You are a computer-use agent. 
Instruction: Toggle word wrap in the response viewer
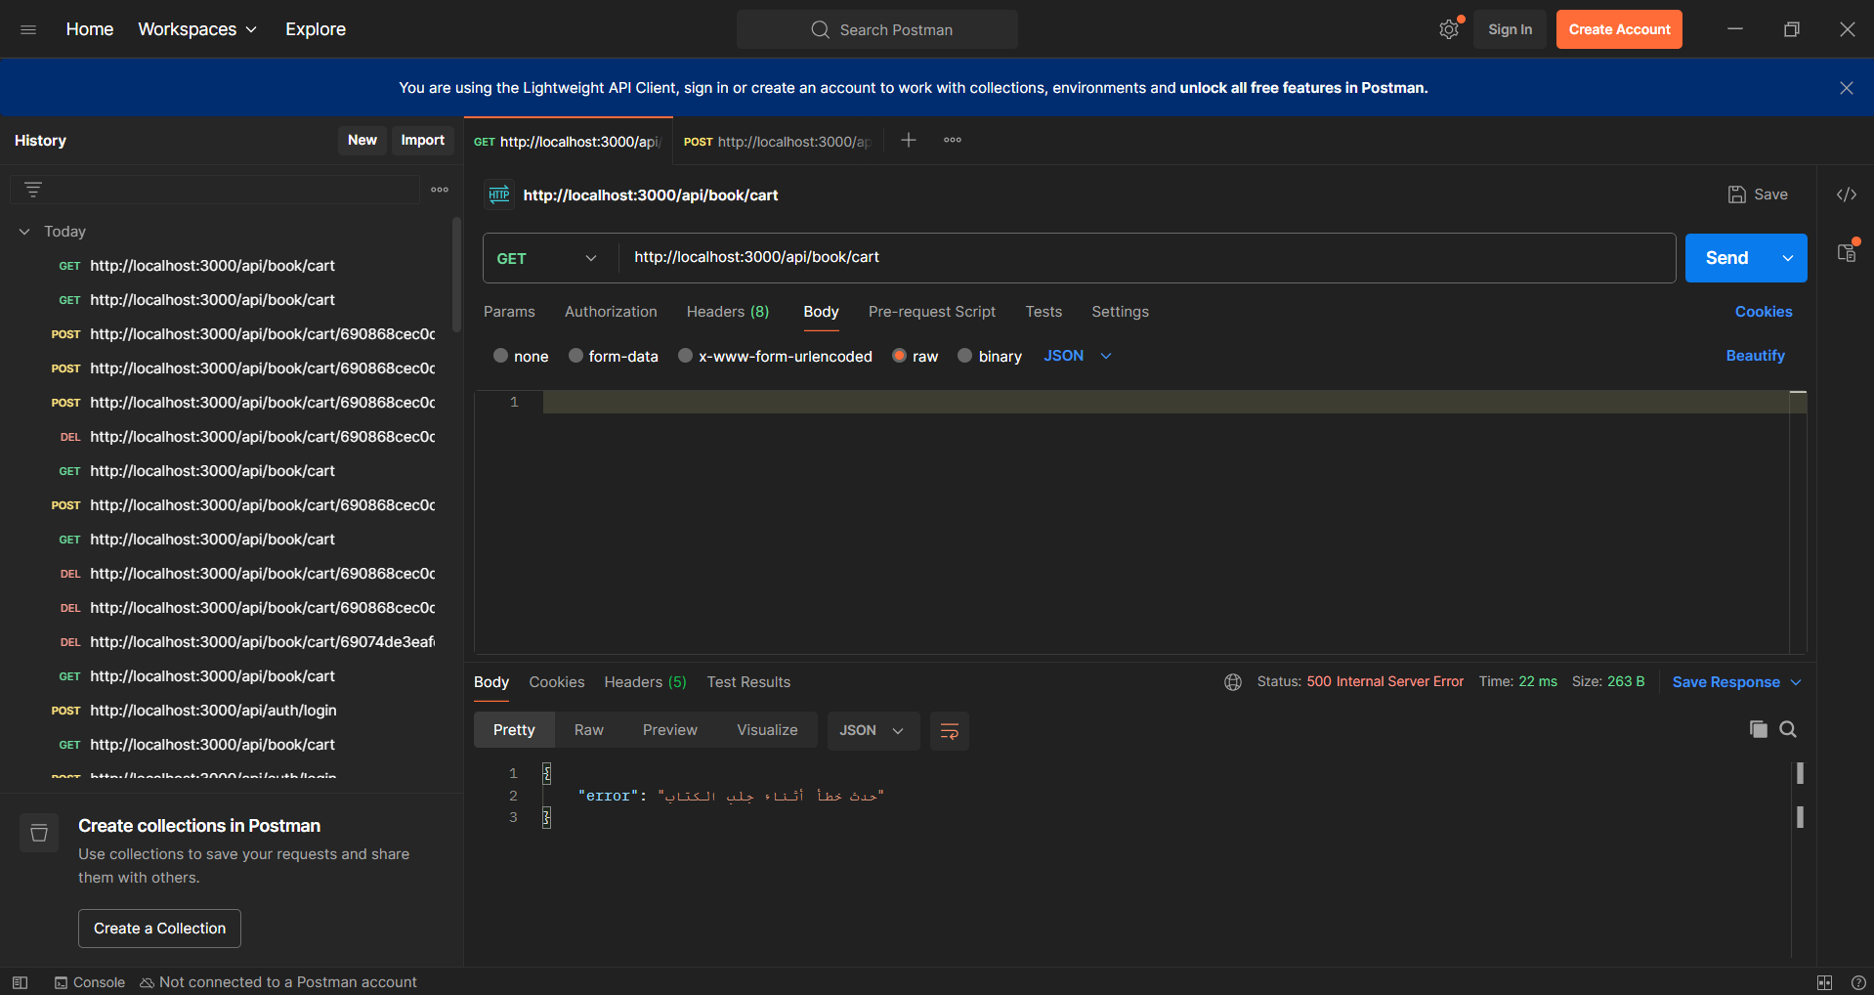click(949, 731)
